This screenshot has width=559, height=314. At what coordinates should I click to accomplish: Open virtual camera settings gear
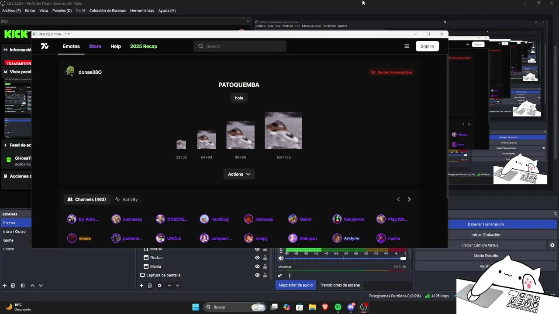(x=552, y=245)
